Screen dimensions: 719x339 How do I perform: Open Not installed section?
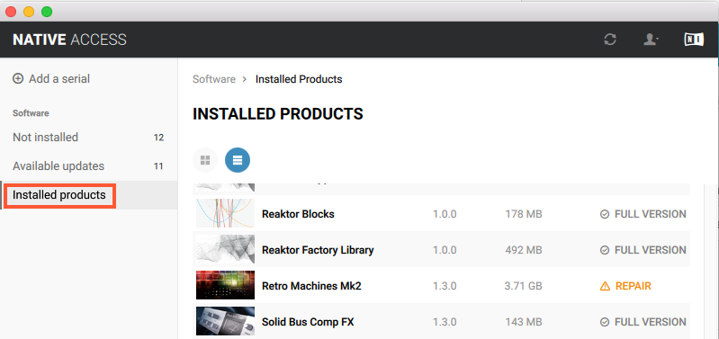(45, 138)
